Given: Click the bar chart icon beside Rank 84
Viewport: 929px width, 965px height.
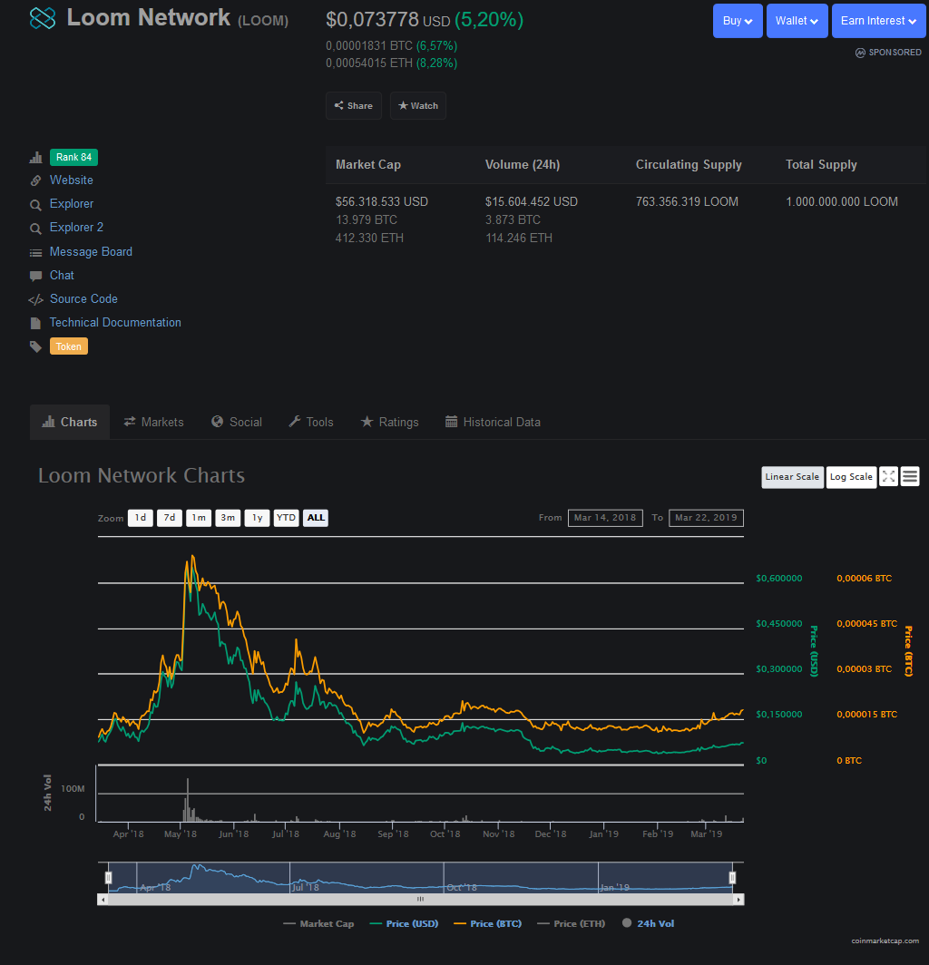Looking at the screenshot, I should 35,158.
